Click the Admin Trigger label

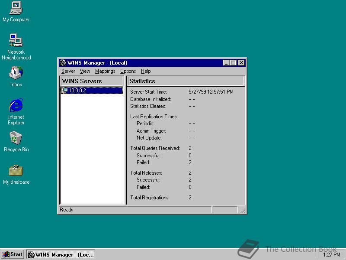[151, 131]
